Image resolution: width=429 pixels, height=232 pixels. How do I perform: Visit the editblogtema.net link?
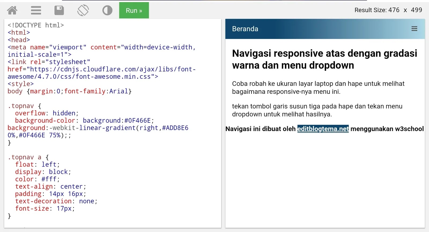tap(323, 129)
